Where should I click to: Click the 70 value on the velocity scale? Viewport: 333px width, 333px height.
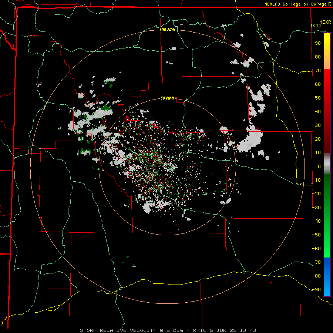click(318, 71)
